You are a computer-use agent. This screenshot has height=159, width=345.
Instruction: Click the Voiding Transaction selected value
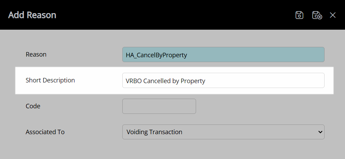coord(154,132)
